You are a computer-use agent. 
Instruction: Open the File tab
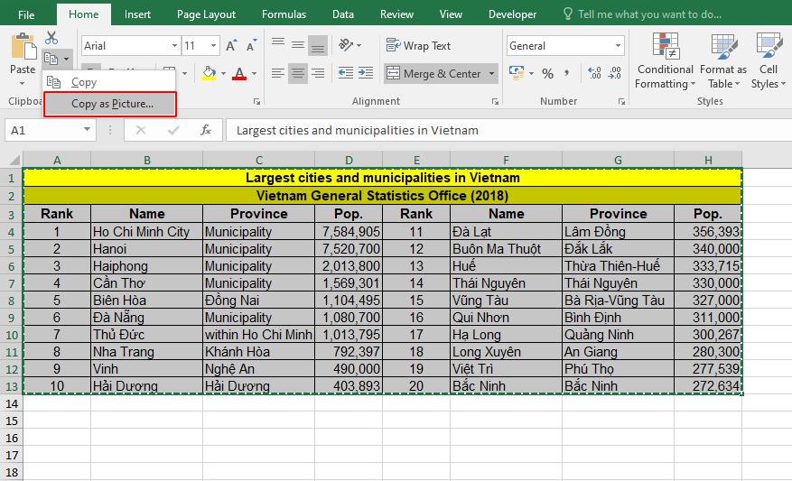point(26,14)
